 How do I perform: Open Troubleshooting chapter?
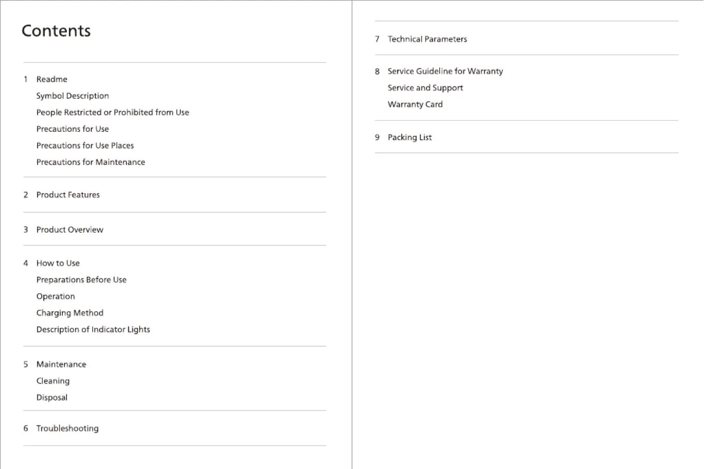click(x=67, y=428)
